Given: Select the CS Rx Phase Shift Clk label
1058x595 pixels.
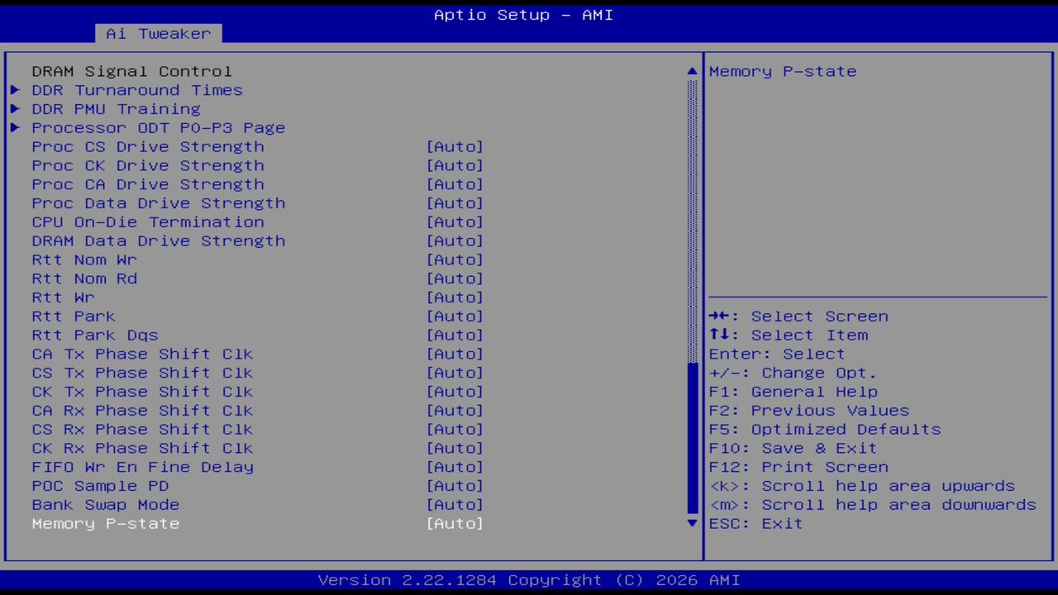Looking at the screenshot, I should coord(142,430).
